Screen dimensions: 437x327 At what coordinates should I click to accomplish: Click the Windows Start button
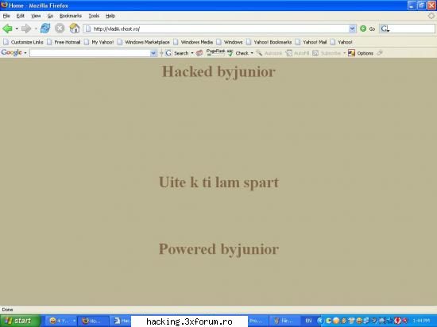pos(20,321)
